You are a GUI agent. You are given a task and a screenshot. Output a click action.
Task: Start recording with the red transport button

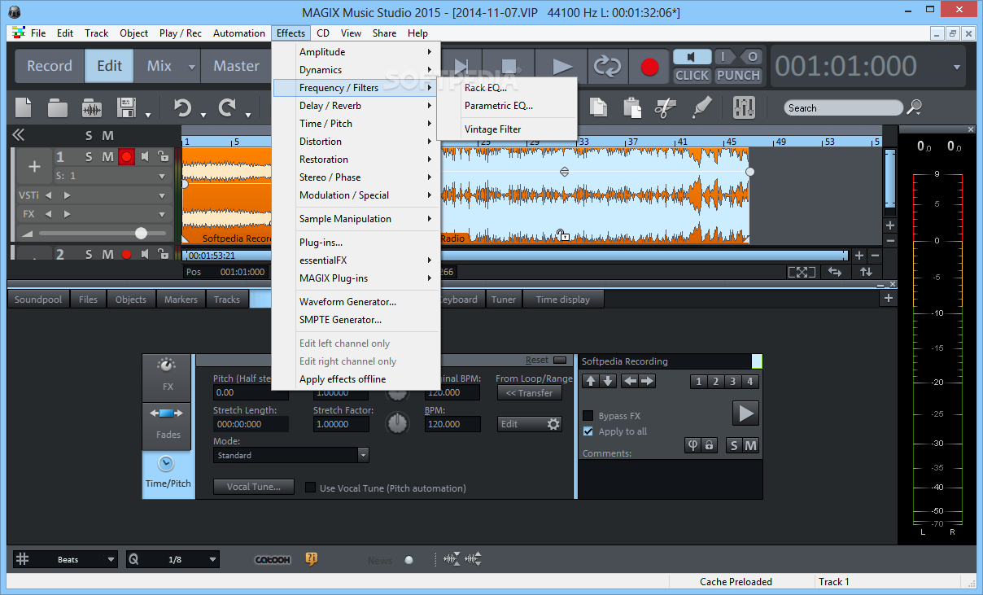[649, 66]
